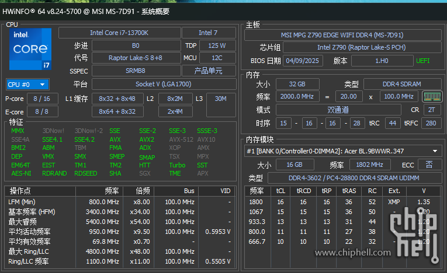Screen dimensions: 447x273
Task: Click the green UEFI label
Action: (x=423, y=61)
